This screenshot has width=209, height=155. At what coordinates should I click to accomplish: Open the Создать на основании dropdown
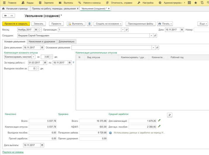[x=108, y=24]
